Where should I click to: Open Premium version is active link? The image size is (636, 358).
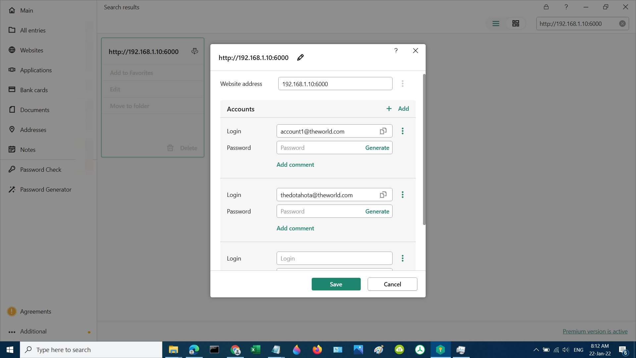[x=595, y=331]
